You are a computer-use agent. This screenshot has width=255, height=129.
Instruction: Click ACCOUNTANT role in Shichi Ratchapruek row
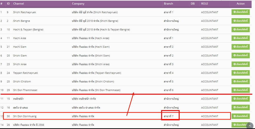tap(209, 12)
